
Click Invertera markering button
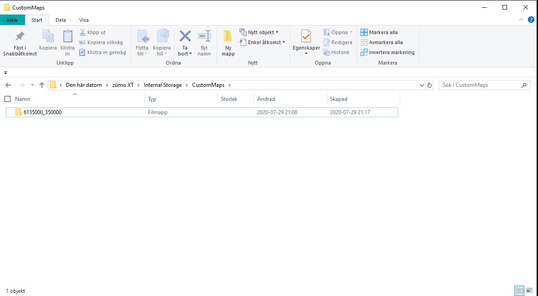(387, 52)
